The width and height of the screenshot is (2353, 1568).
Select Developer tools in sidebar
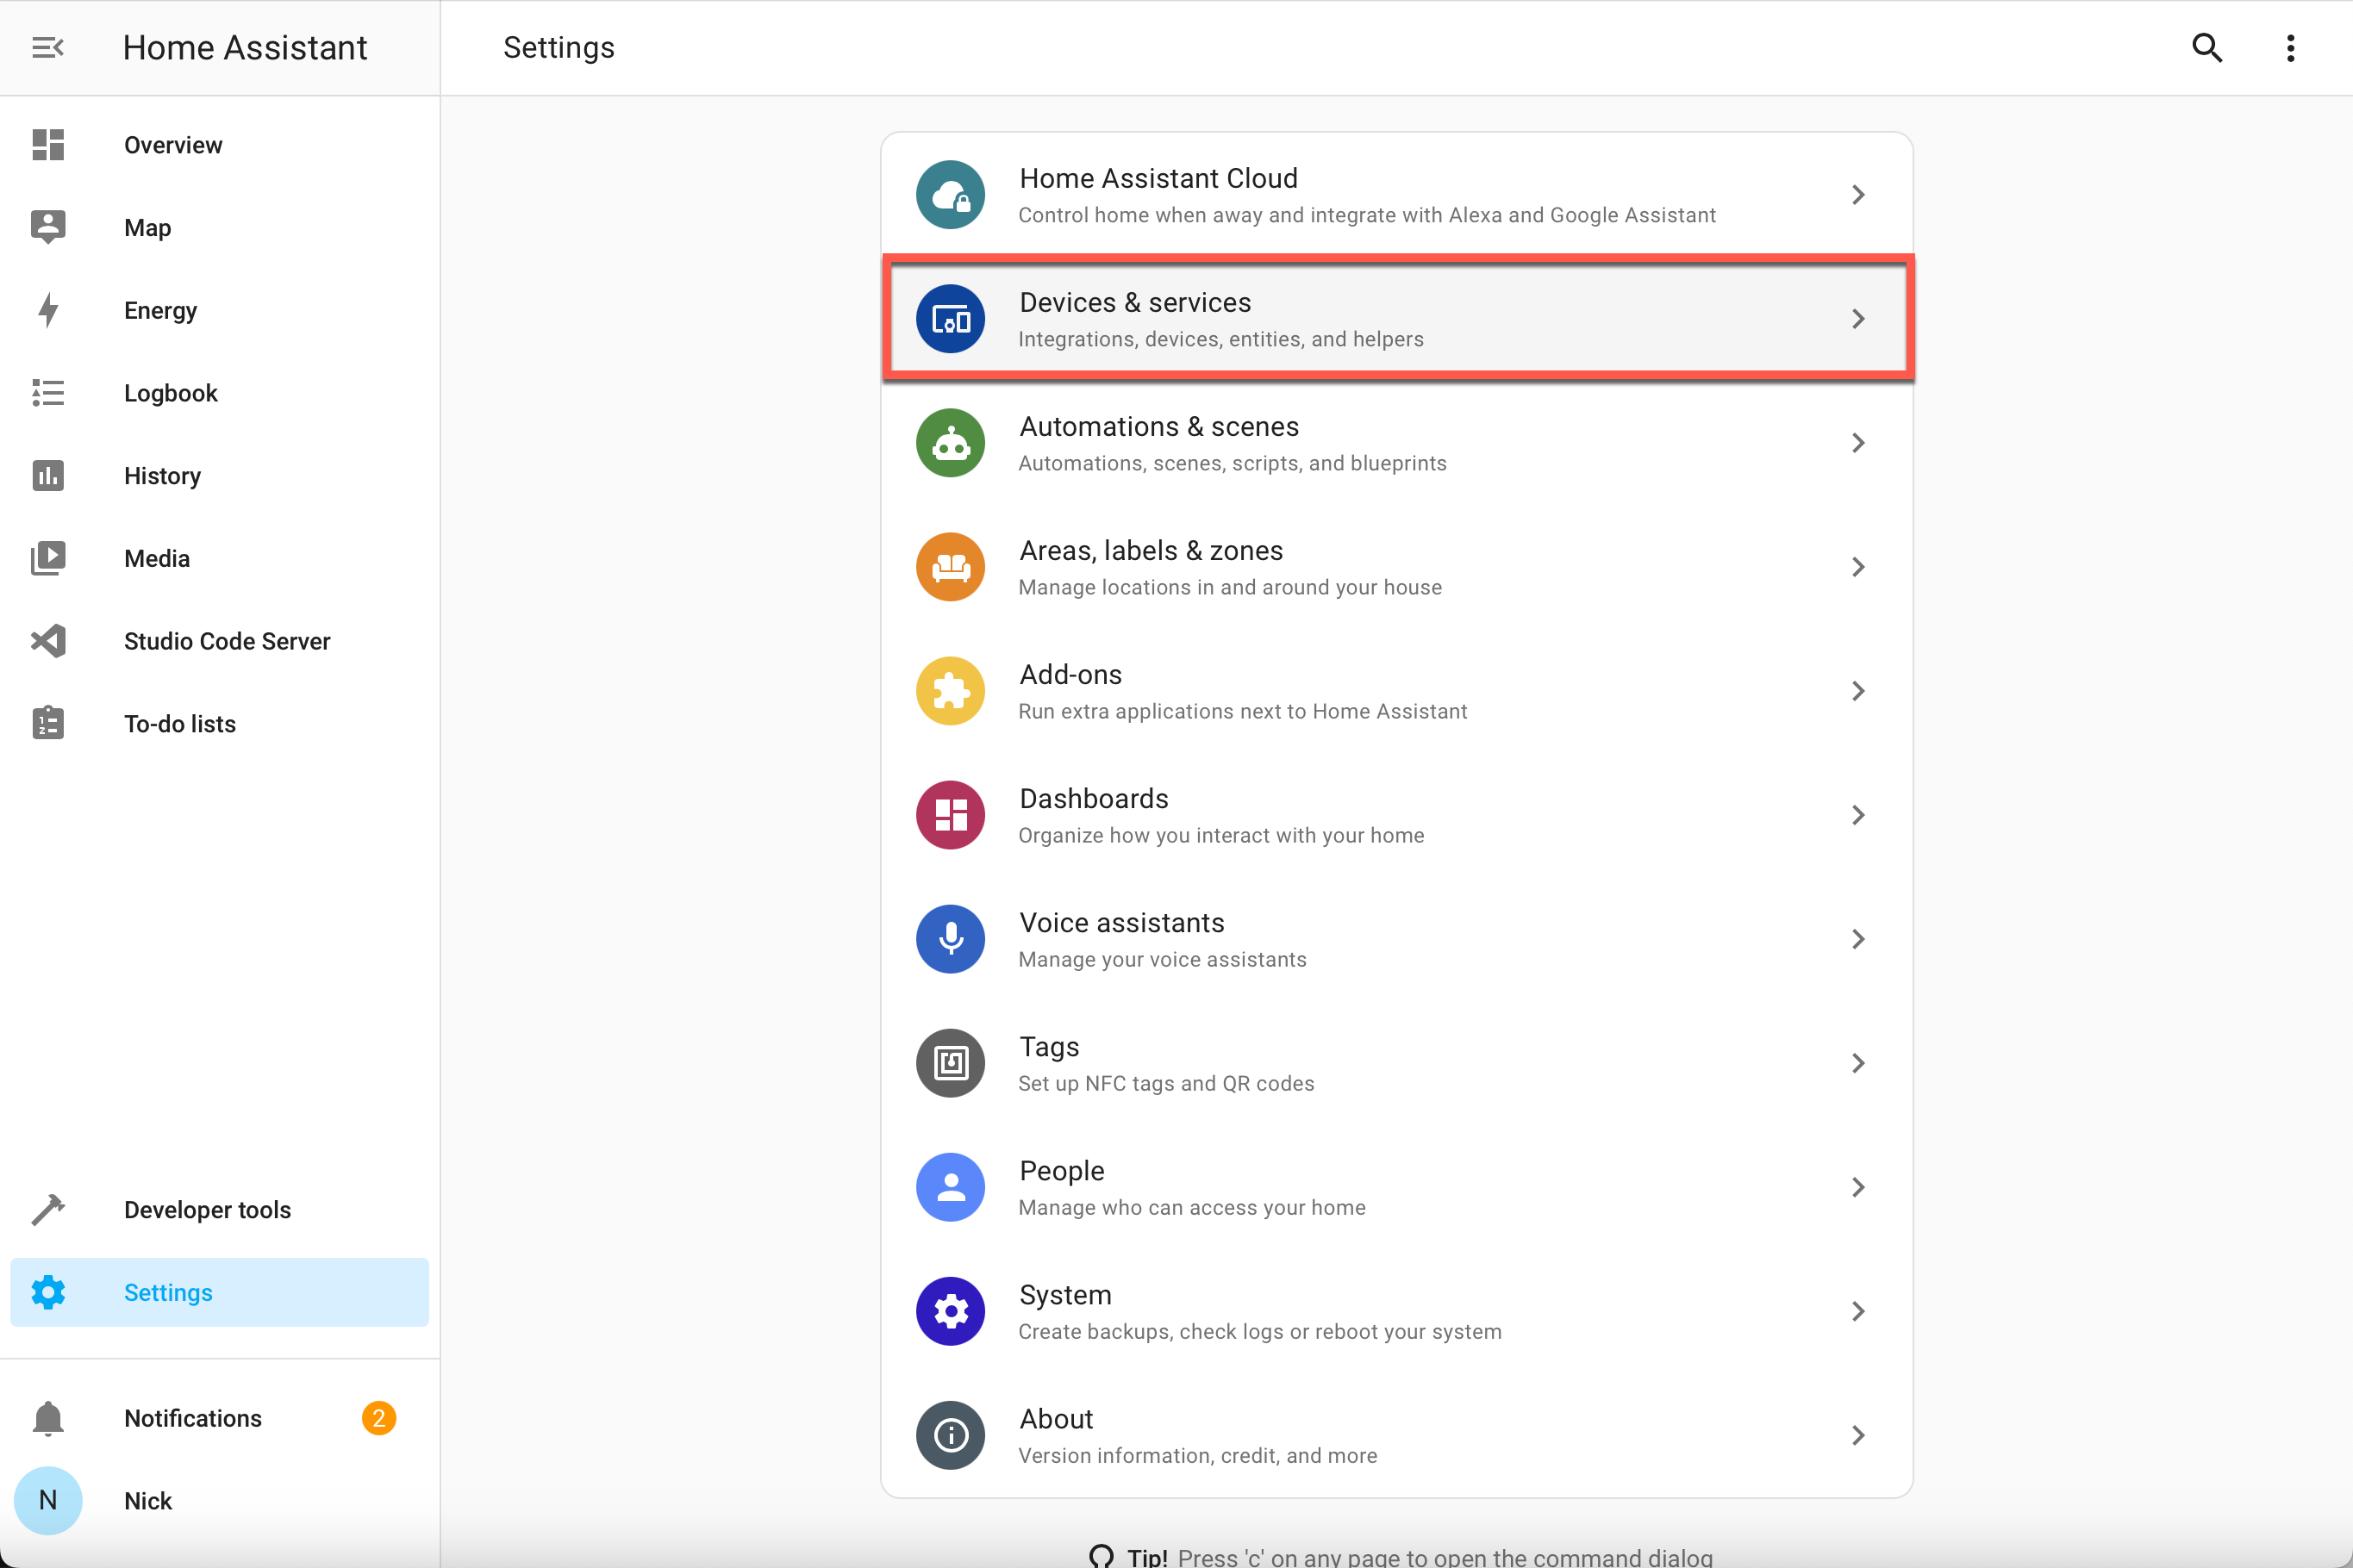click(x=207, y=1210)
